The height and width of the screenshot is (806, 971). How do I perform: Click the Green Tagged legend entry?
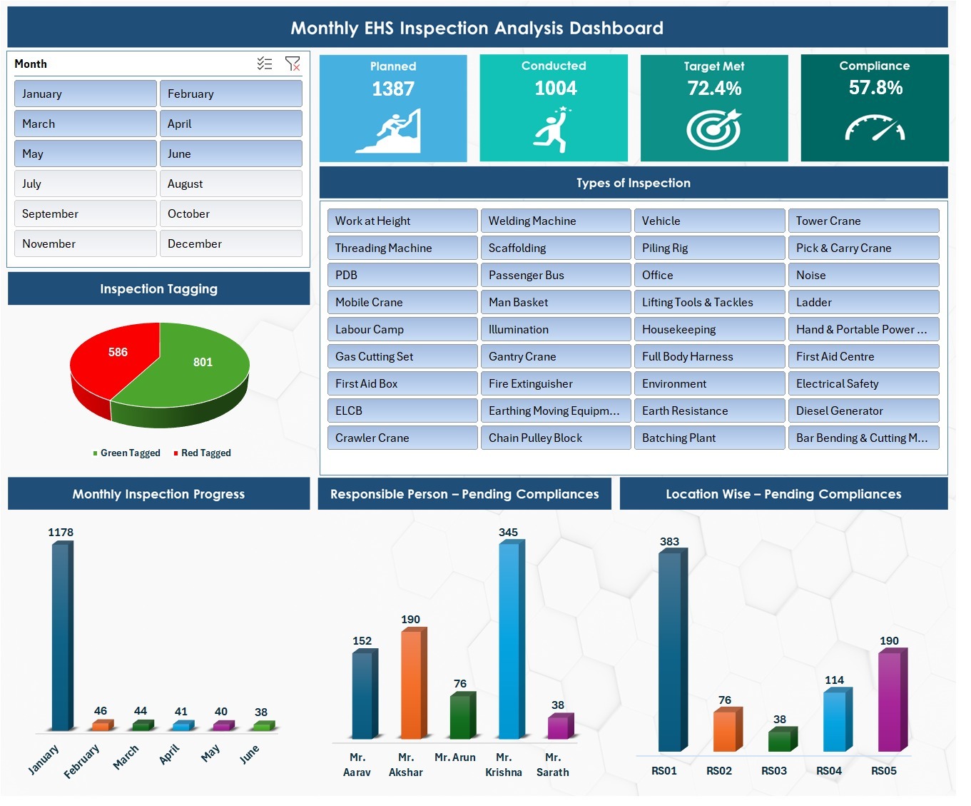(126, 453)
